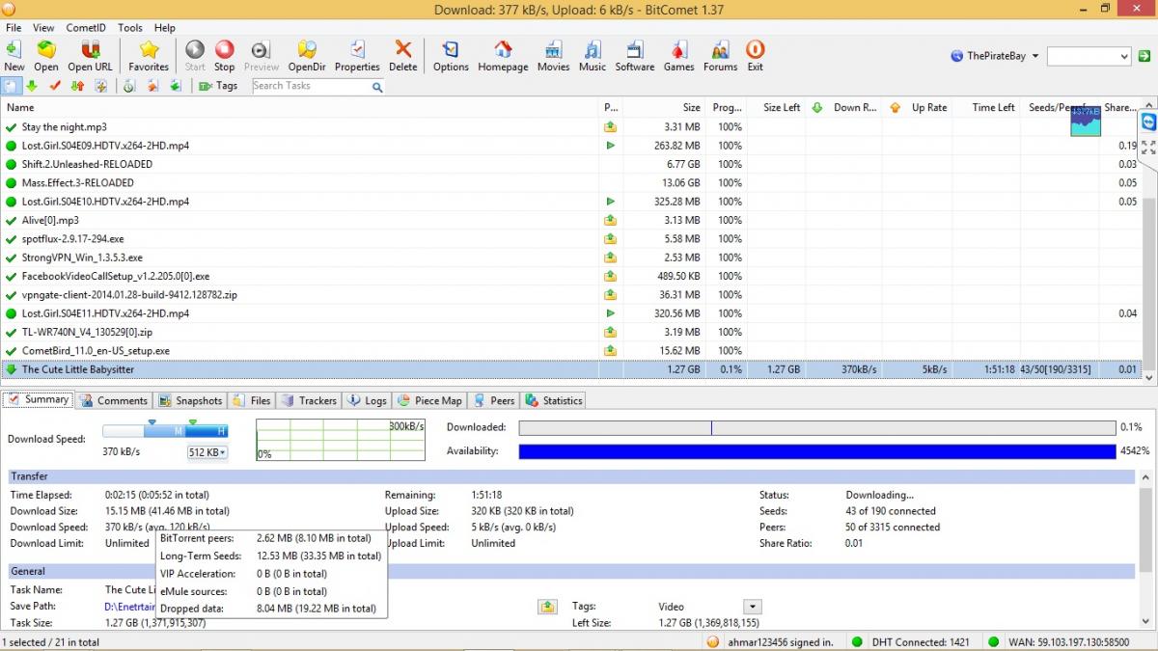Screen dimensions: 1158x651
Task: Click the Downloaded progress bar
Action: tap(816, 427)
